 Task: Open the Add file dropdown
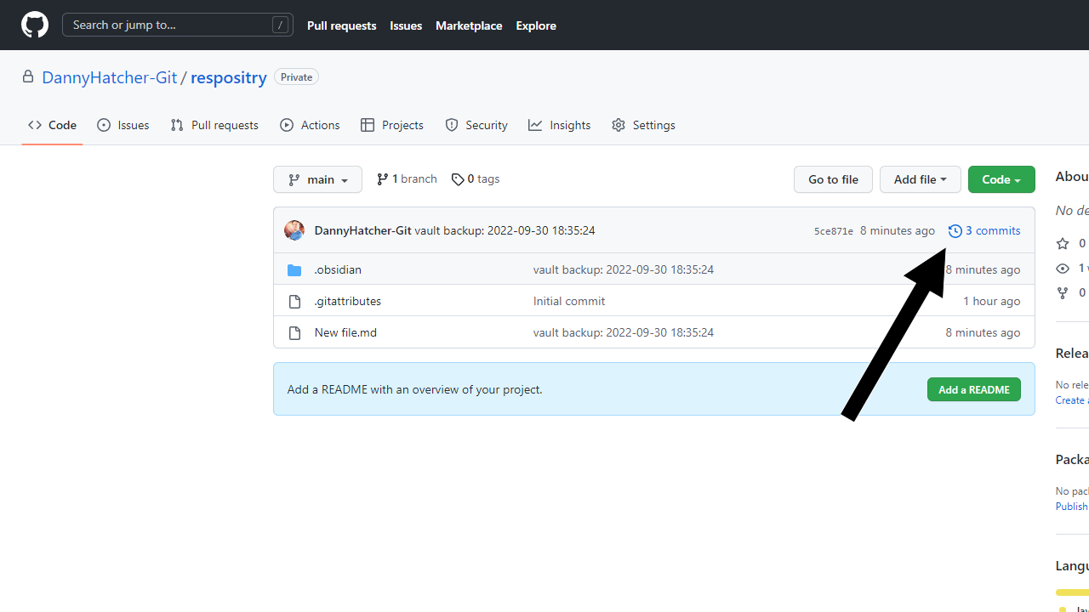[920, 179]
